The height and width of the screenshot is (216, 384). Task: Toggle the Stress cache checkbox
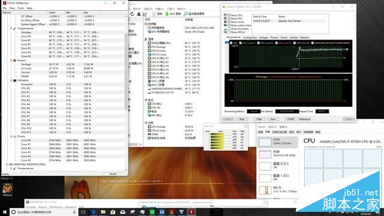(x=229, y=22)
